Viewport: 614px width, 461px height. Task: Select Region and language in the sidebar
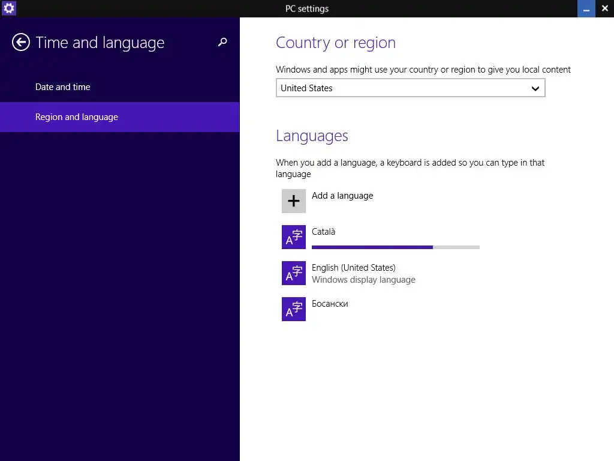[120, 117]
